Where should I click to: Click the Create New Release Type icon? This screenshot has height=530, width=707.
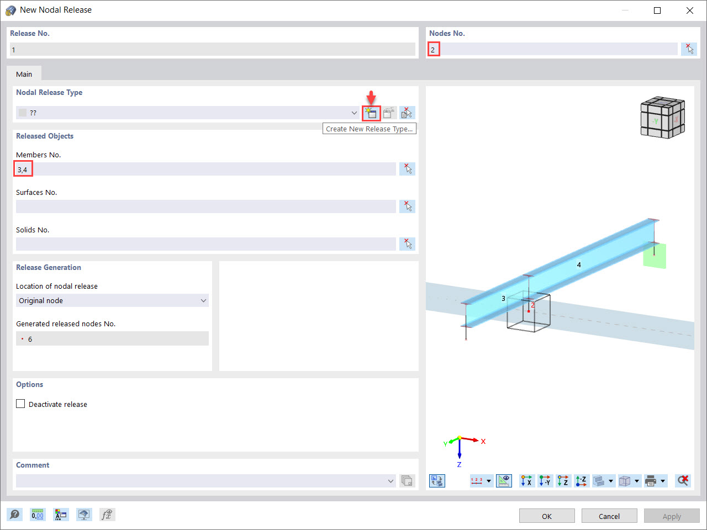(371, 113)
